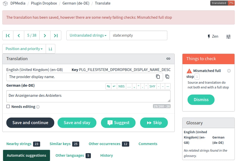Dismiss the Mismatched full stop check
This screenshot has height=161, width=236.
[201, 100]
